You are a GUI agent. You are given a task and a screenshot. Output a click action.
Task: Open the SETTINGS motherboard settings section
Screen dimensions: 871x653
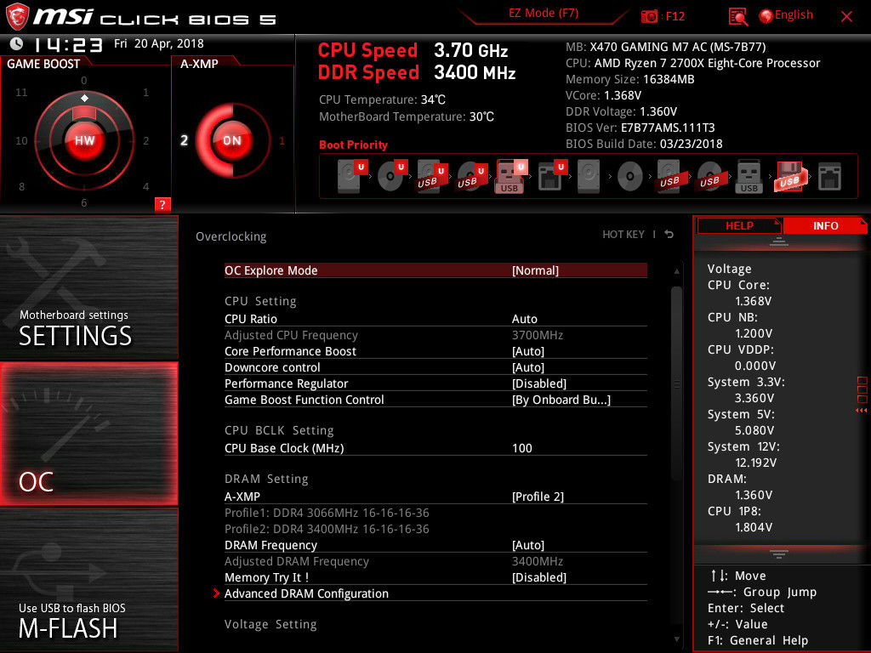click(88, 288)
